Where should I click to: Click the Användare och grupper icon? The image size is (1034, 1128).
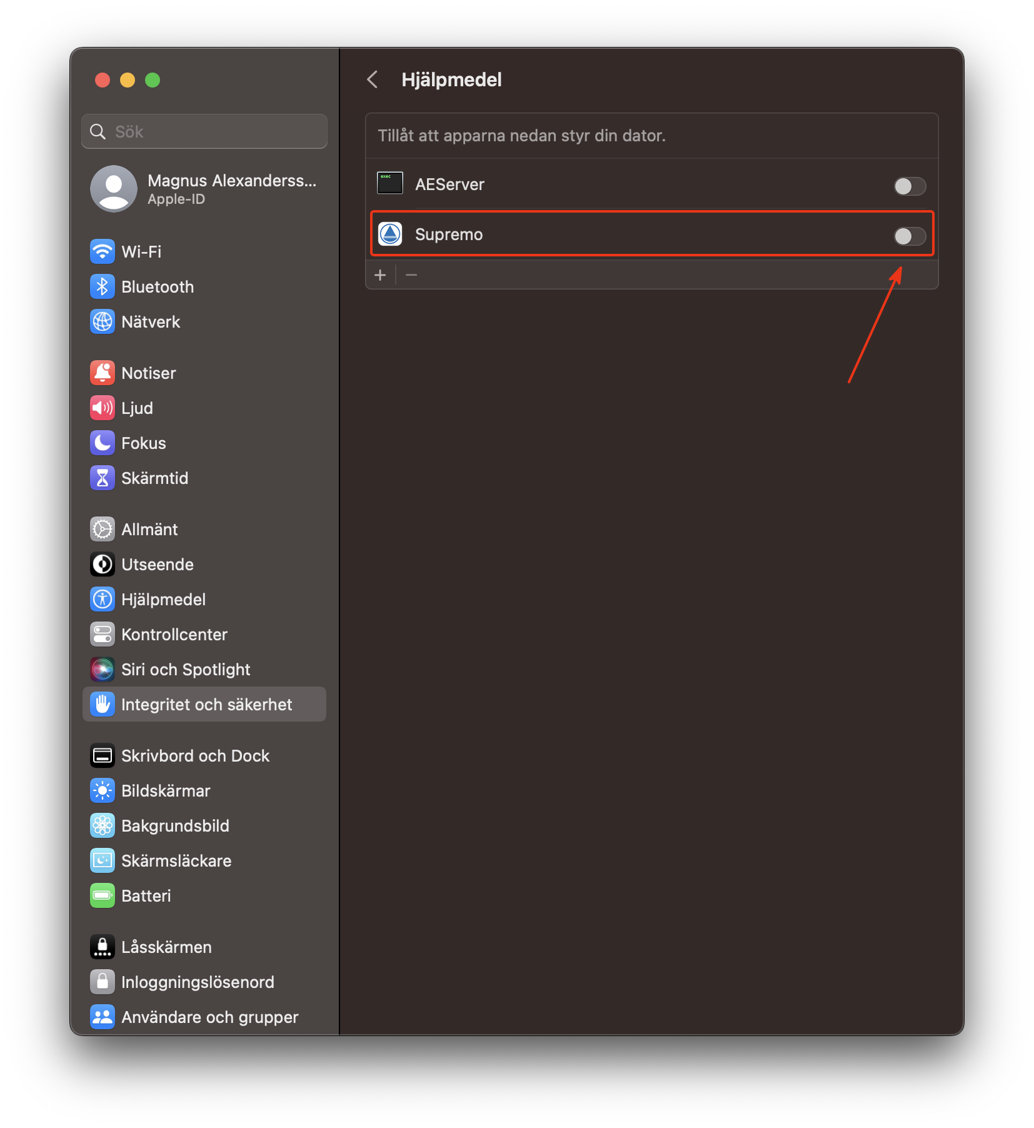click(x=103, y=1017)
